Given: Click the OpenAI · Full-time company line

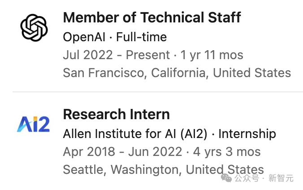Looking at the screenshot, I should coord(115,37).
